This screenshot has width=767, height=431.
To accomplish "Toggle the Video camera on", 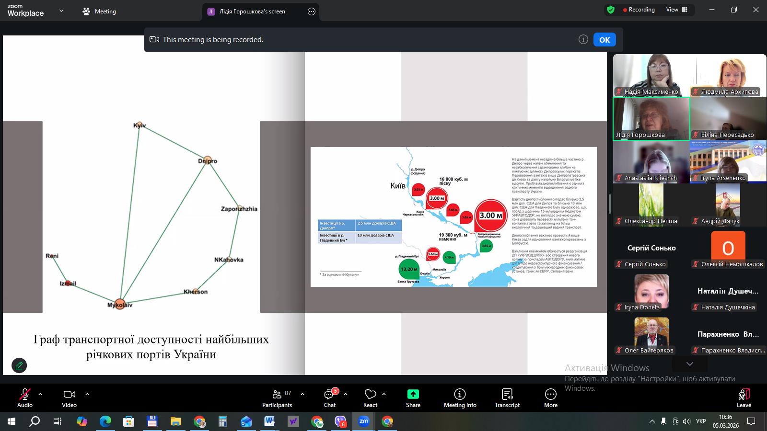I will coord(69,397).
